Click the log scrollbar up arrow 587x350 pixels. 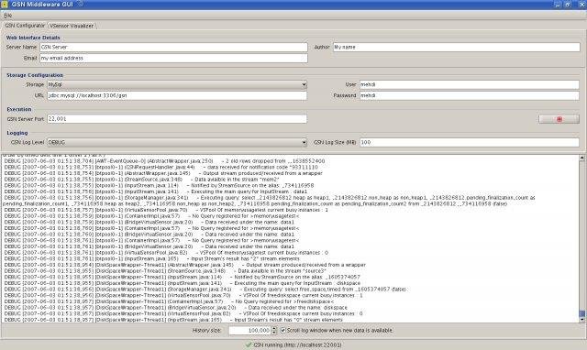pyautogui.click(x=582, y=158)
